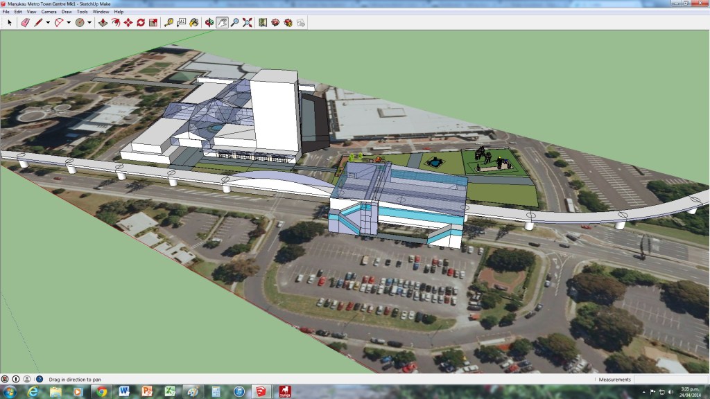710x399 pixels.
Task: Activate the Push/Pull tool
Action: [103, 21]
